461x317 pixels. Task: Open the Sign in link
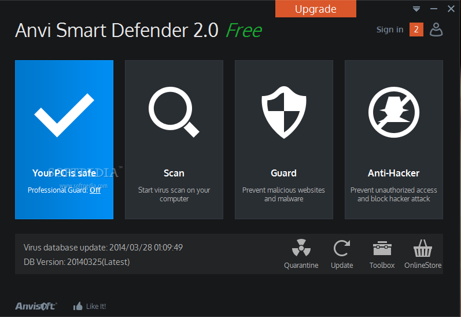tap(390, 30)
